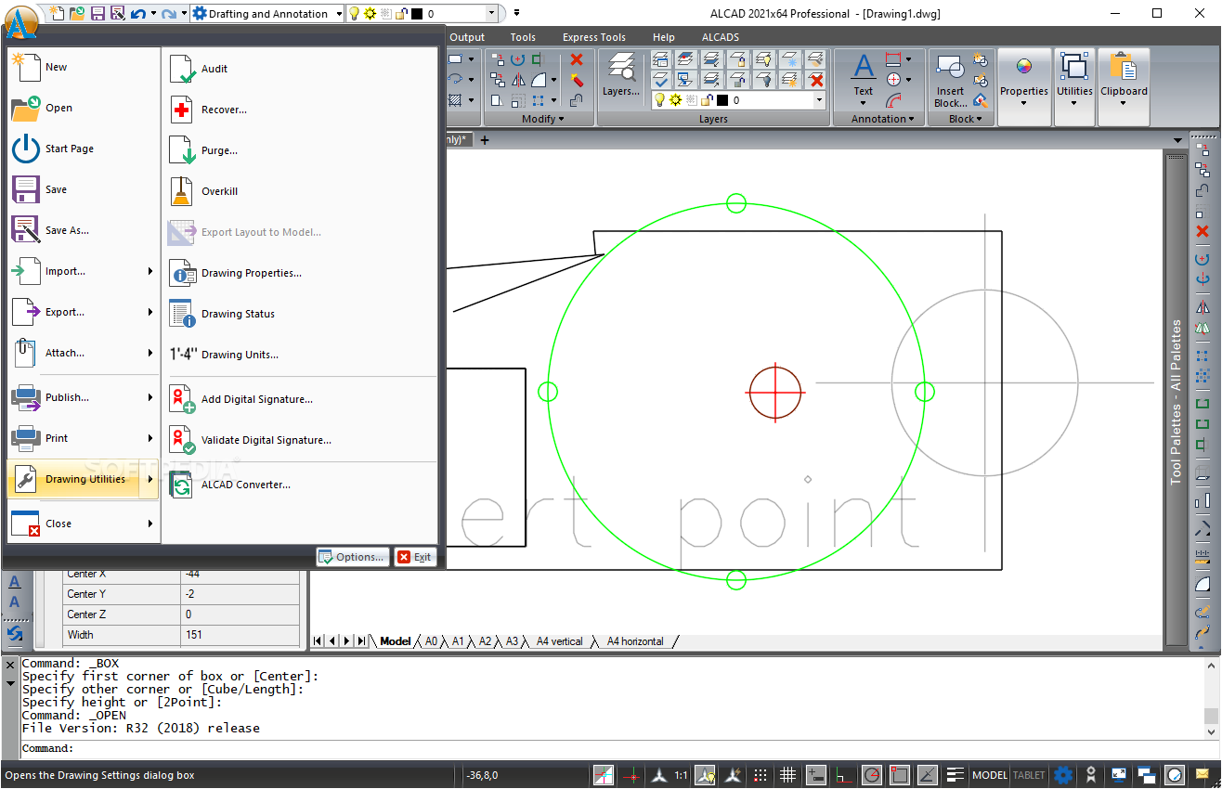Click New drawing icon in quick access toolbar
The image size is (1222, 789).
(58, 13)
